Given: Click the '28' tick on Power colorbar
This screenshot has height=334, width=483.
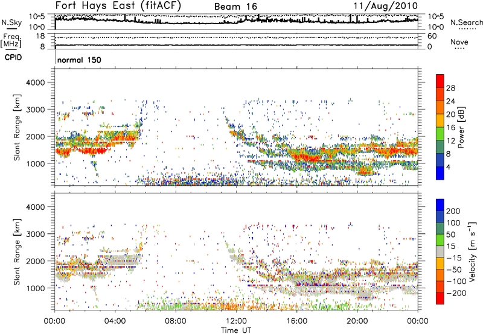Looking at the screenshot, I should [x=450, y=88].
